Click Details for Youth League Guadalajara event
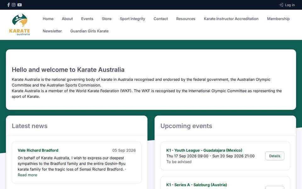This screenshot has width=302, height=189. [x=275, y=156]
